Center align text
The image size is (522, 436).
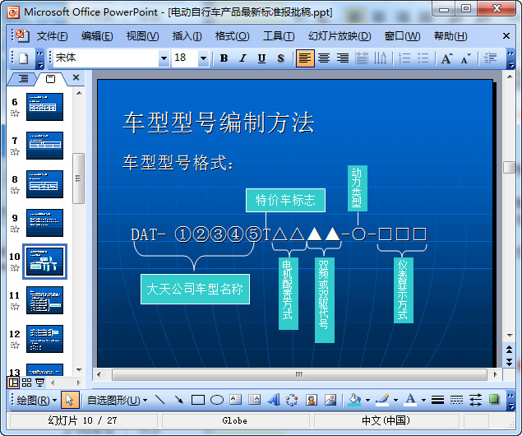coord(324,58)
